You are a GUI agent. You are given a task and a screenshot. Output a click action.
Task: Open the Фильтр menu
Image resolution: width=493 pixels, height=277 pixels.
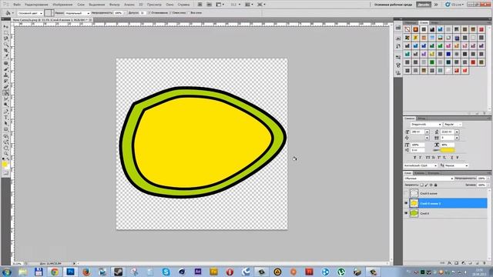pos(115,5)
